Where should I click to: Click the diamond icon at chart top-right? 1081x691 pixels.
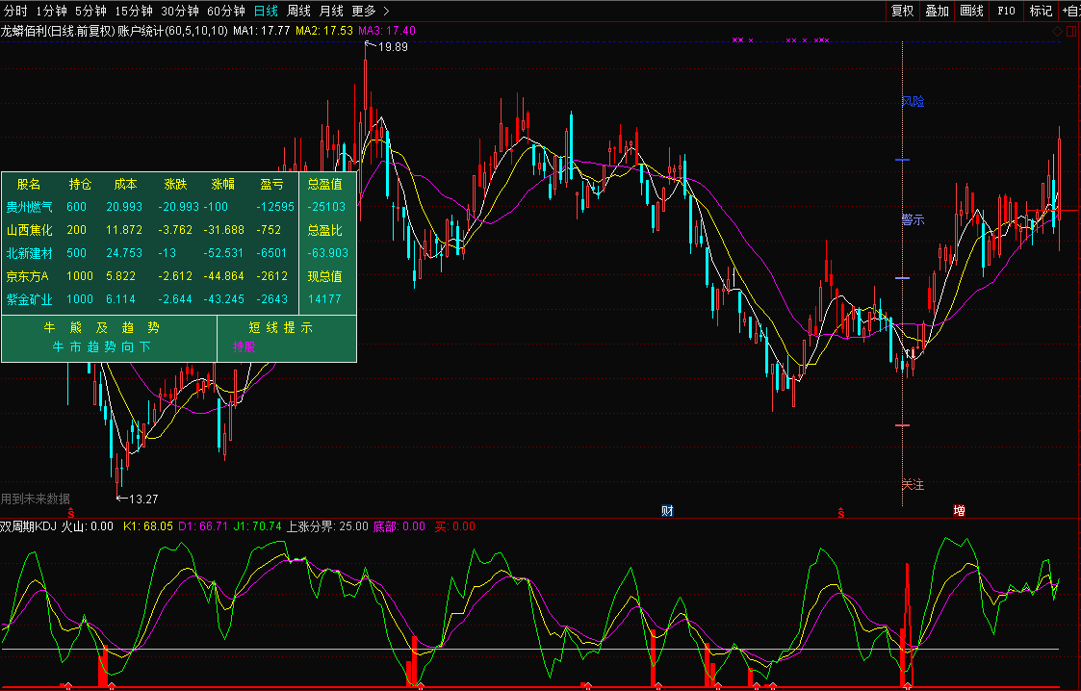click(1057, 32)
